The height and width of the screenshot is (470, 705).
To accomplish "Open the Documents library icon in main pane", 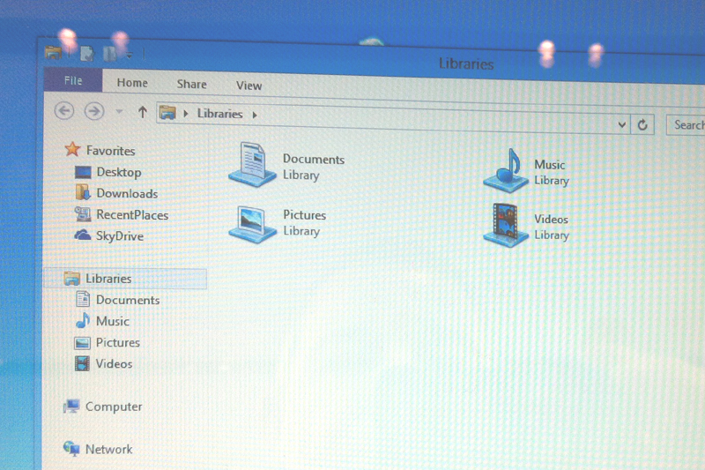I will pyautogui.click(x=252, y=165).
